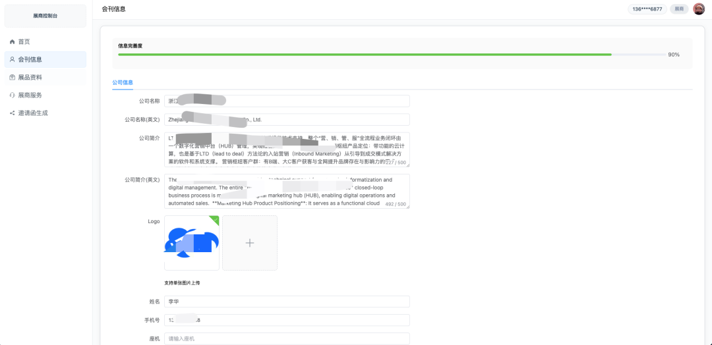This screenshot has height=345, width=712.
Task: Open 会刊信息 menu item
Action: pos(45,59)
